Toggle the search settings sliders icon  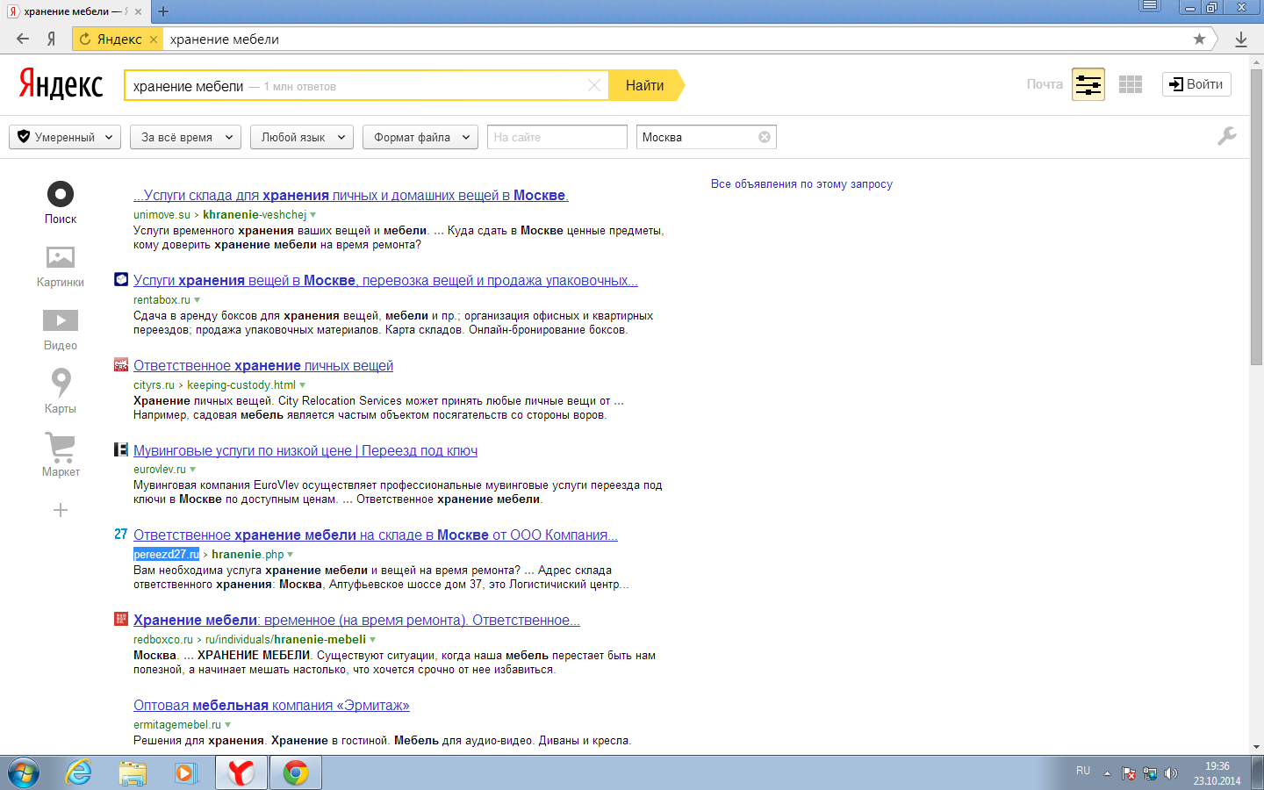coord(1088,84)
